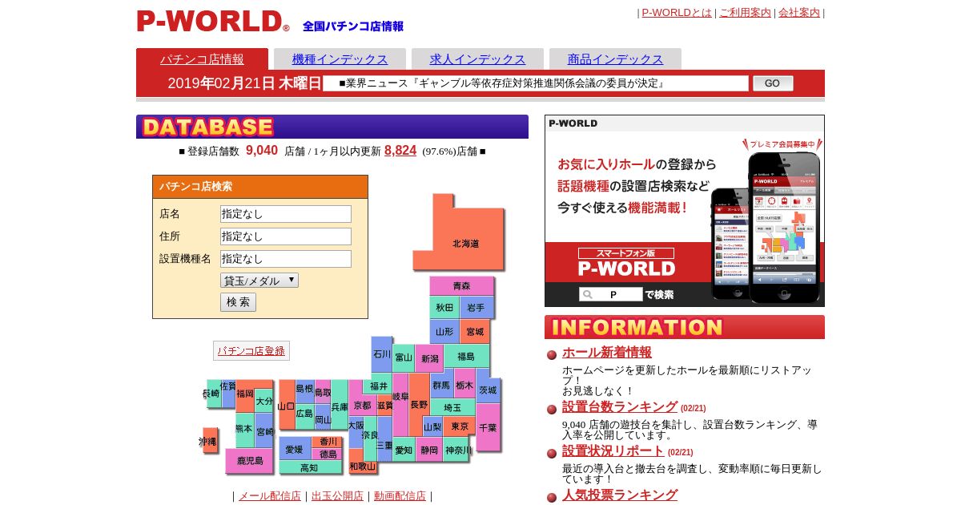The image size is (961, 505).
Task: Select Aichi (愛知) prefecture tile
Action: [404, 449]
